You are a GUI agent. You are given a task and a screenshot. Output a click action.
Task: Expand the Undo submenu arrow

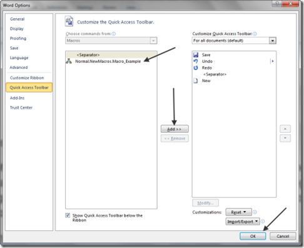pos(272,61)
